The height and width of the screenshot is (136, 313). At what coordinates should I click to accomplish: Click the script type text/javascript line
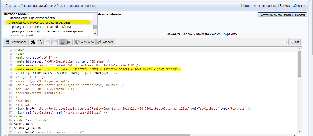[x=42, y=81]
